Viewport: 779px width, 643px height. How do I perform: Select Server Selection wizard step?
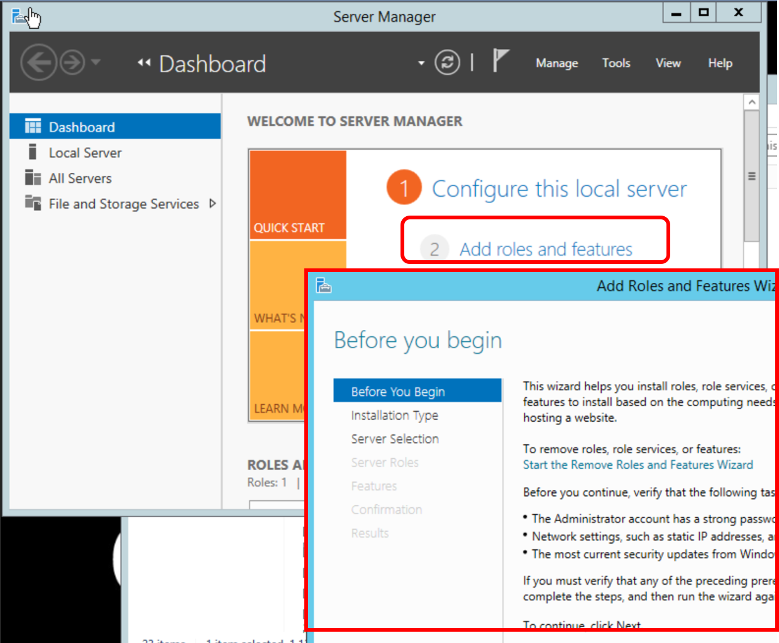click(x=395, y=439)
